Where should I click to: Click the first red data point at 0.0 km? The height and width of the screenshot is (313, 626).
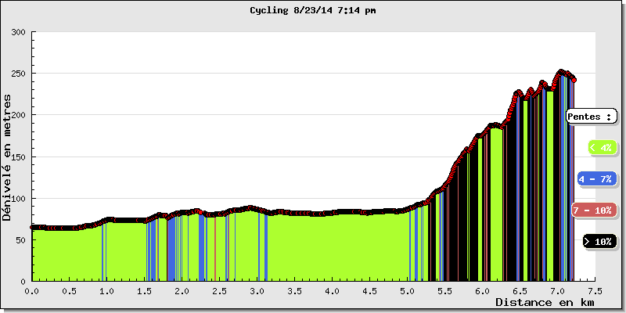32,227
